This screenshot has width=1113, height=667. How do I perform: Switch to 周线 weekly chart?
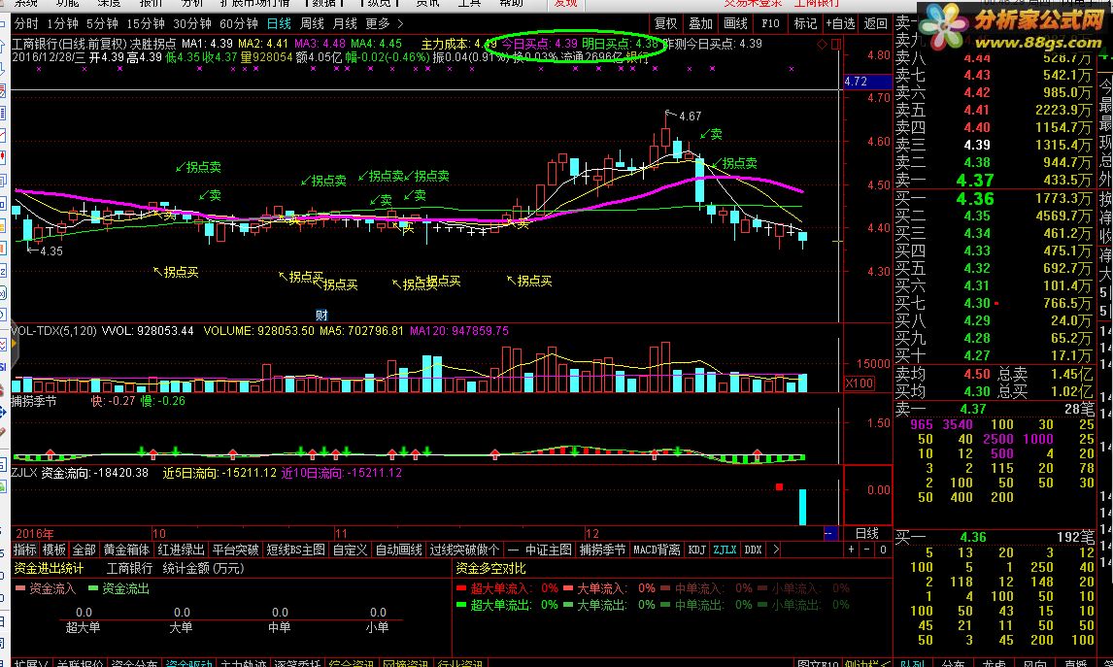(x=312, y=23)
